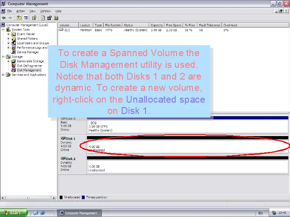This screenshot has height=217, width=290.
Task: Click the C: volume drive icon in list
Action: pos(61,30)
